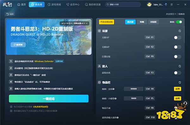The height and width of the screenshot is (125, 190).
Task: Tick the second checkbox below launch button
Action: 11,111
